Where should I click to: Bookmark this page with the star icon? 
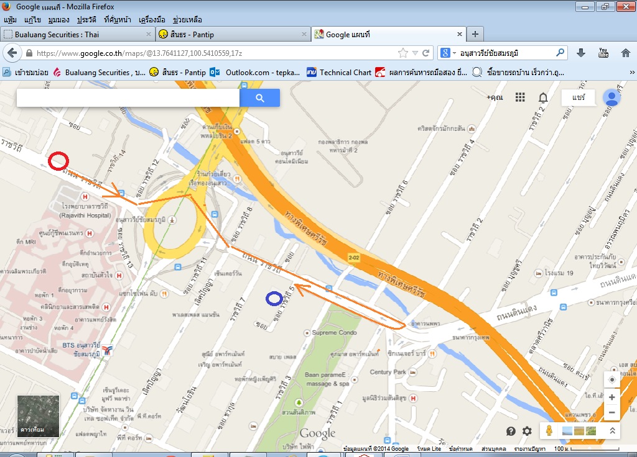(402, 53)
